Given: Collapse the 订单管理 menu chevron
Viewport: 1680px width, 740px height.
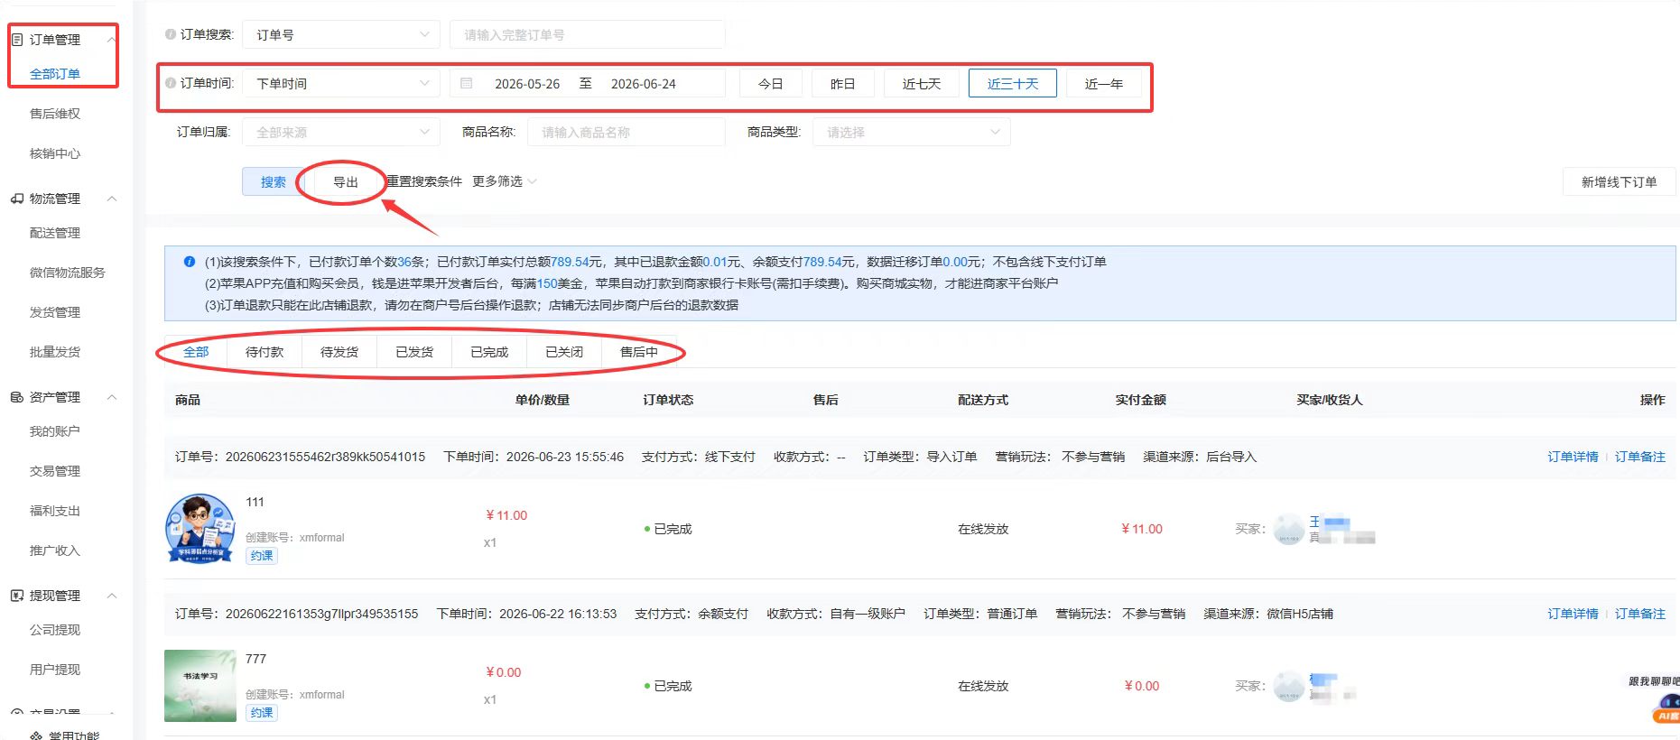Looking at the screenshot, I should pos(112,40).
